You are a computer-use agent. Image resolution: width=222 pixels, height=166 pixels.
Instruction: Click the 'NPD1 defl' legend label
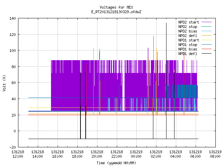[x=188, y=54]
